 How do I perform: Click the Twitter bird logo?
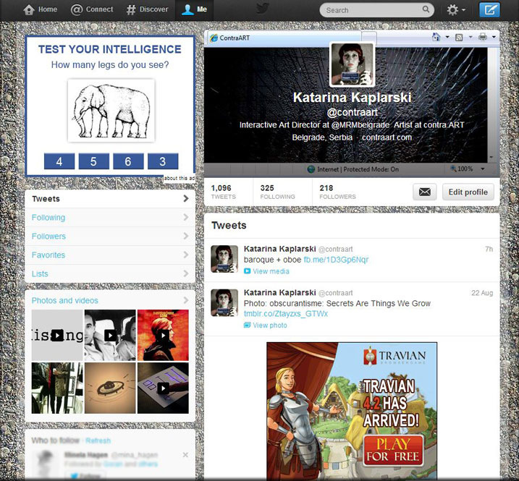(262, 9)
